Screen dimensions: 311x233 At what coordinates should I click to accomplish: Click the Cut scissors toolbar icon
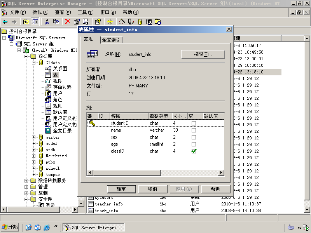[x=47, y=22]
